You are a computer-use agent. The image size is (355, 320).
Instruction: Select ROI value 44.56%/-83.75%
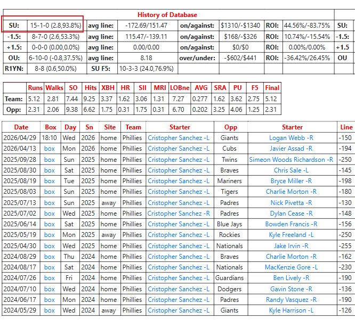click(x=307, y=26)
